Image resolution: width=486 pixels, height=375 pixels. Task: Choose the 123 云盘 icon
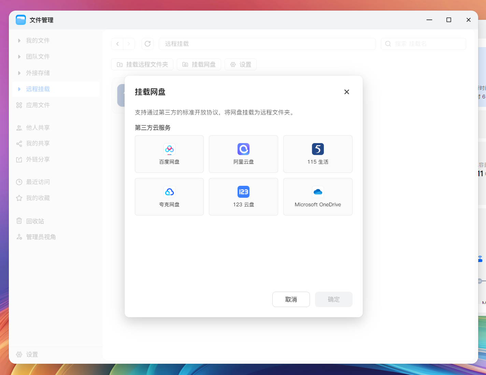(x=243, y=192)
